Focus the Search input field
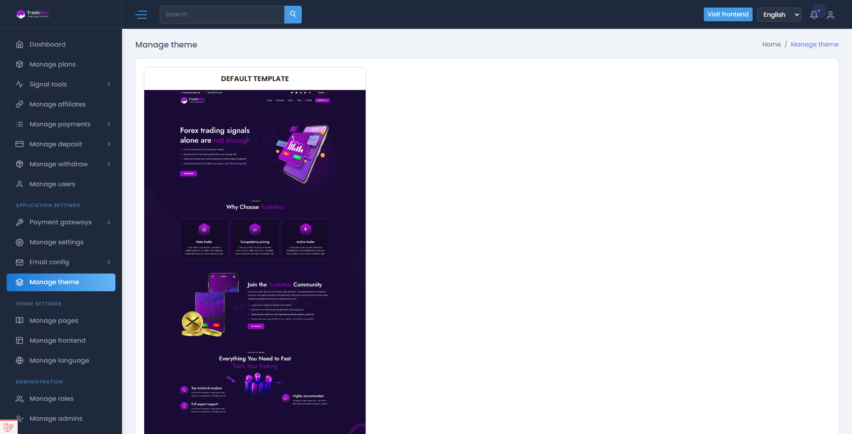The width and height of the screenshot is (852, 434). pyautogui.click(x=222, y=15)
